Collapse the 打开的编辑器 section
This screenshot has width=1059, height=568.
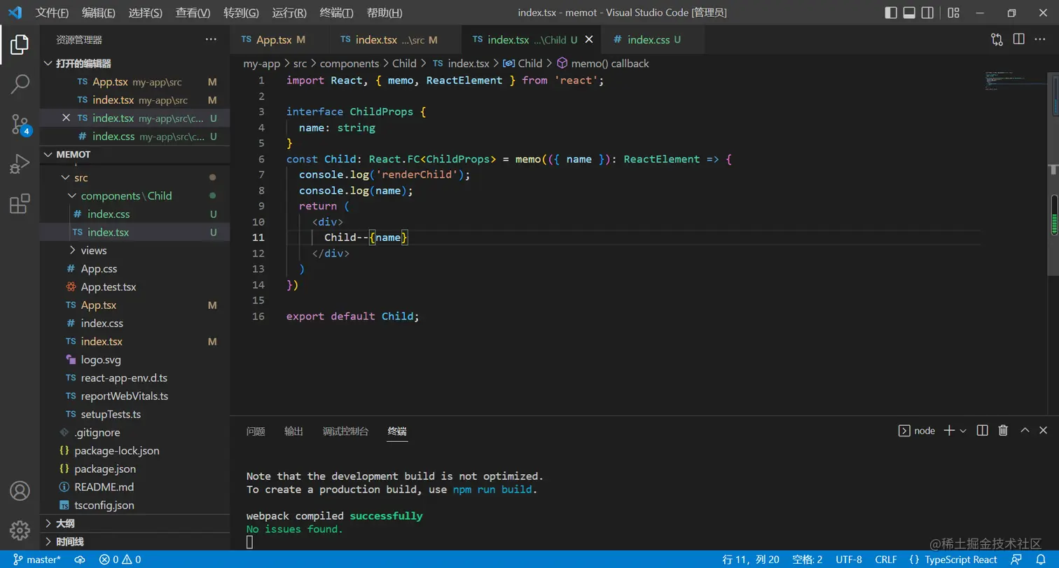[134, 64]
